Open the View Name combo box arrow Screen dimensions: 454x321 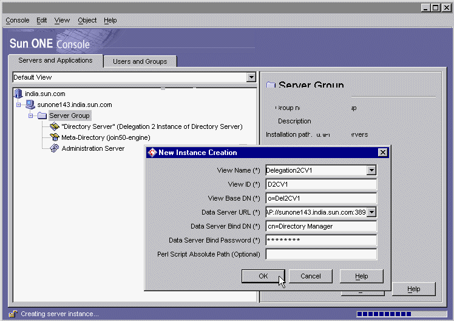pyautogui.click(x=371, y=170)
